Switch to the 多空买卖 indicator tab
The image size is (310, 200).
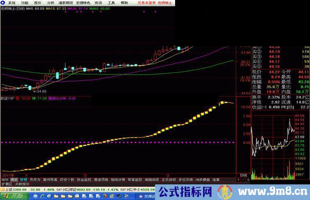click(x=186, y=179)
